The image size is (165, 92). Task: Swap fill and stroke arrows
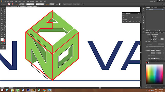tap(5, 38)
